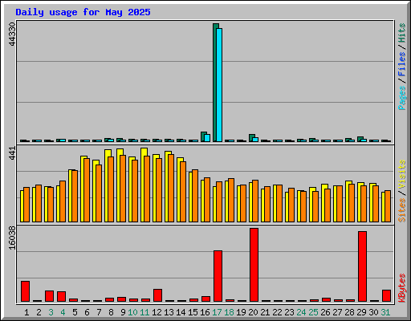Click the red KBytes bar for day 12
The width and height of the screenshot is (411, 321).
click(x=157, y=295)
